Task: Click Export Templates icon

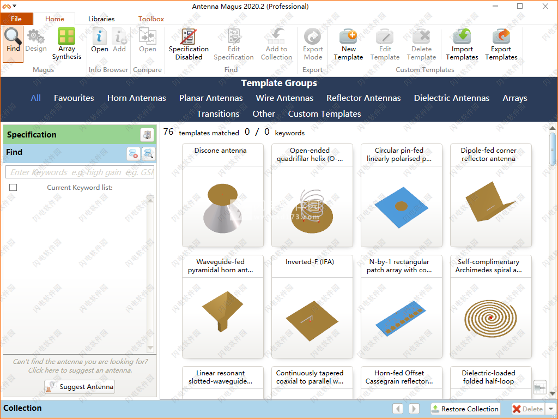Action: (x=501, y=44)
